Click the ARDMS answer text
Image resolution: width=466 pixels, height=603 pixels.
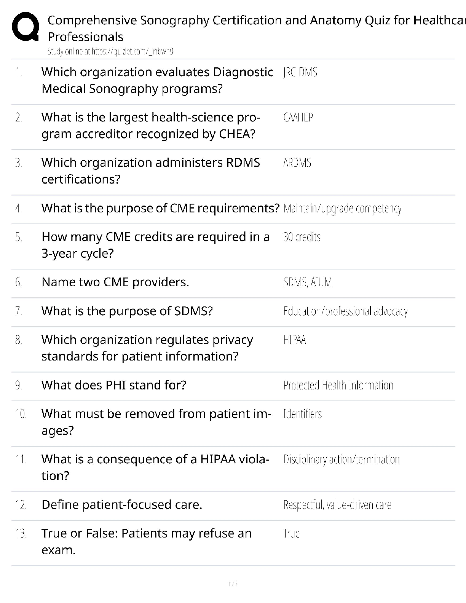tap(297, 163)
